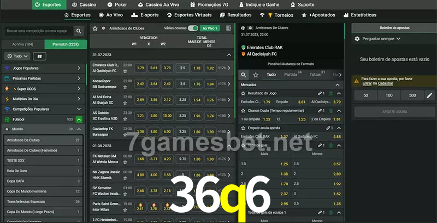The height and width of the screenshot is (223, 437).
Task: Go to Resultados tab
Action: [235, 15]
